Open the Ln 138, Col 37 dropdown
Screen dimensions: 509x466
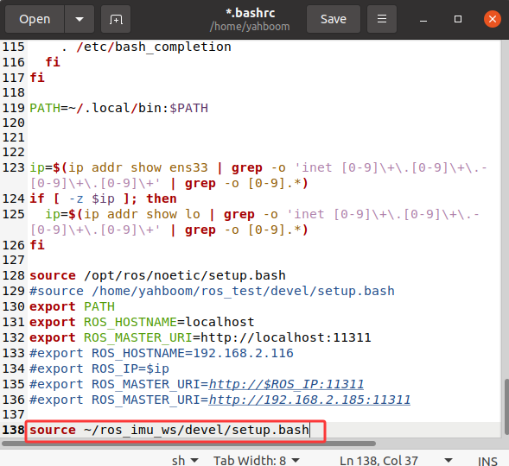[396, 460]
